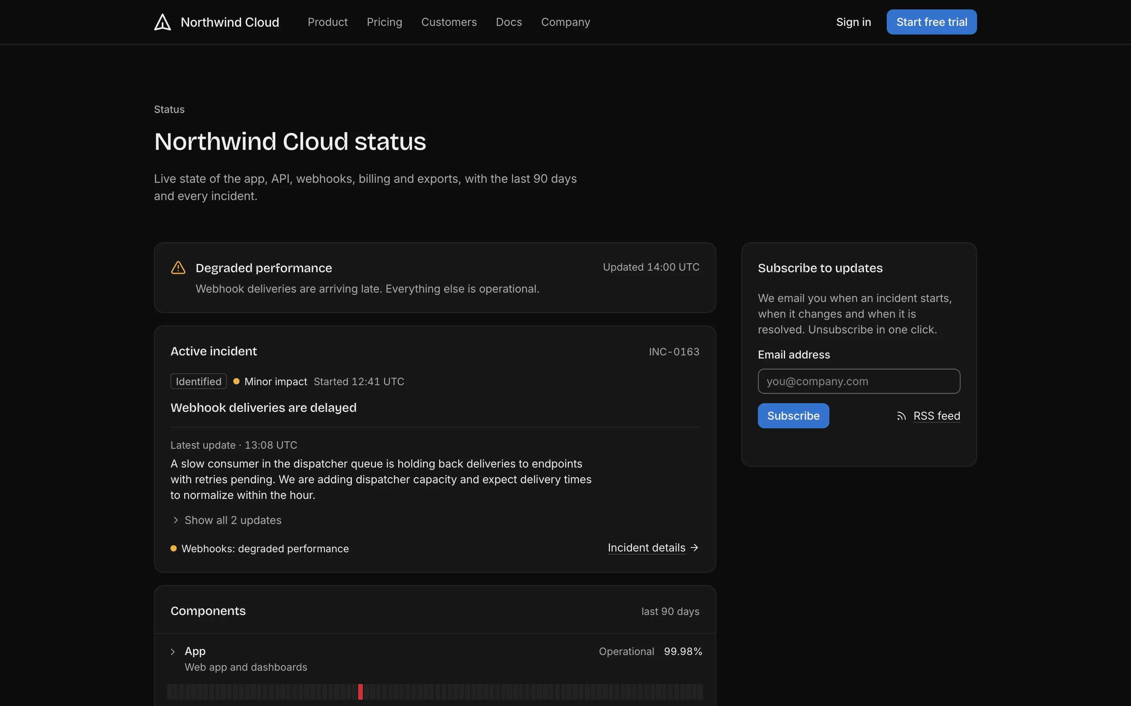Click 'Subscribe to updates' heading
This screenshot has width=1131, height=706.
(820, 268)
